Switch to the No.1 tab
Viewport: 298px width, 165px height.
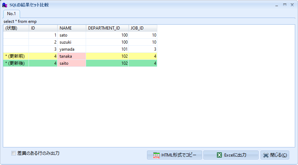point(11,14)
